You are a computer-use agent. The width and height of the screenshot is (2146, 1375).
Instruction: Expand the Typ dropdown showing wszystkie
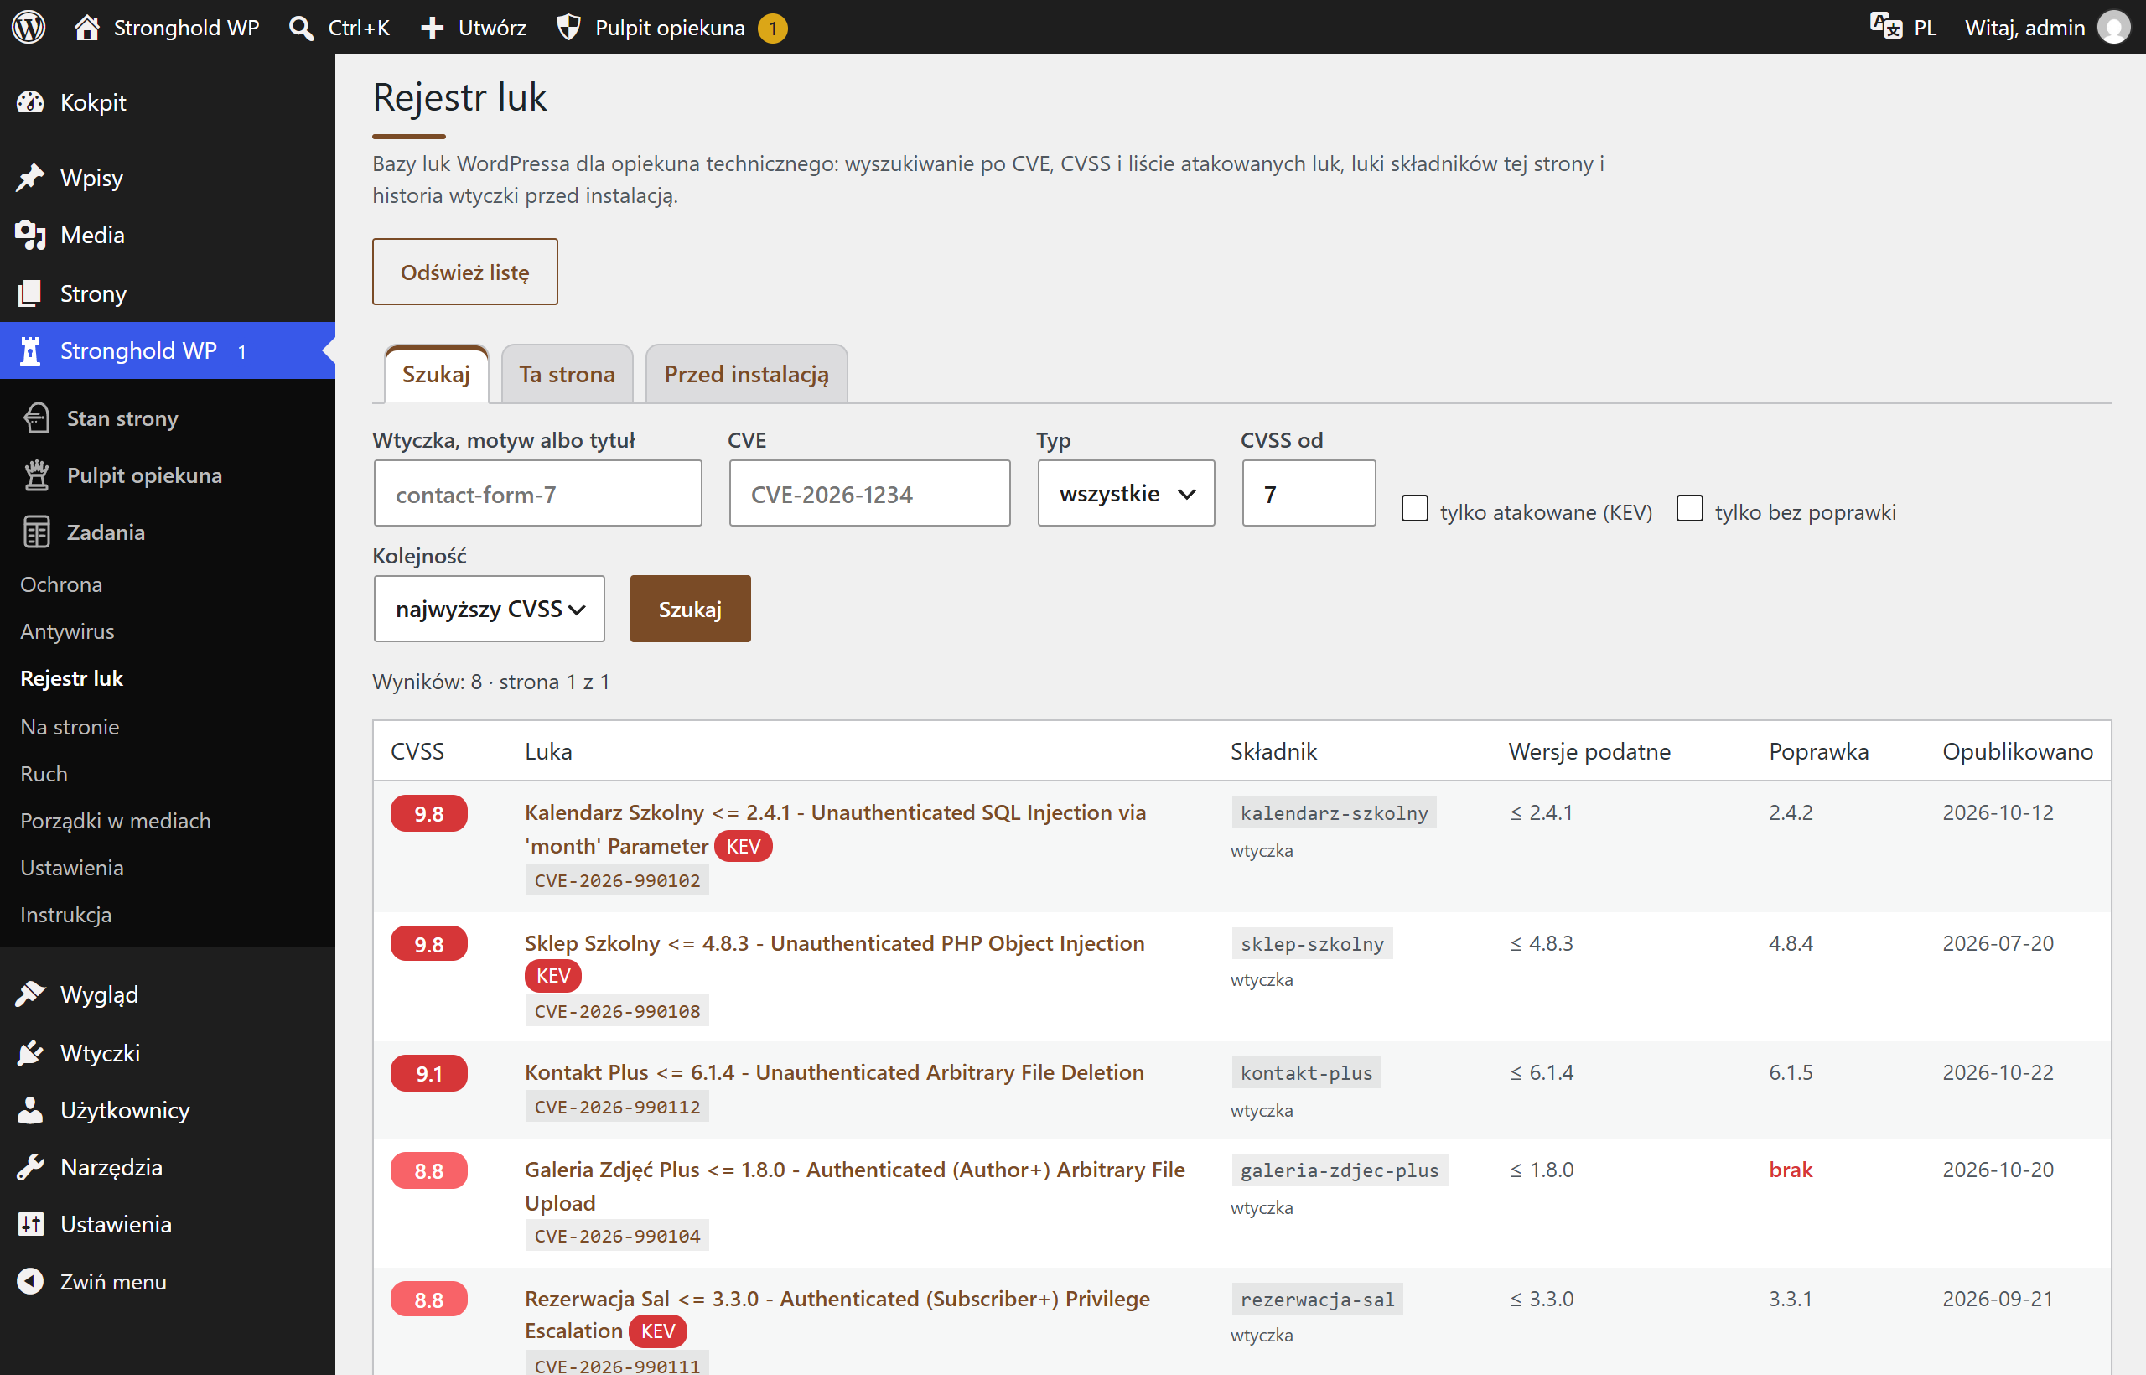(1127, 494)
